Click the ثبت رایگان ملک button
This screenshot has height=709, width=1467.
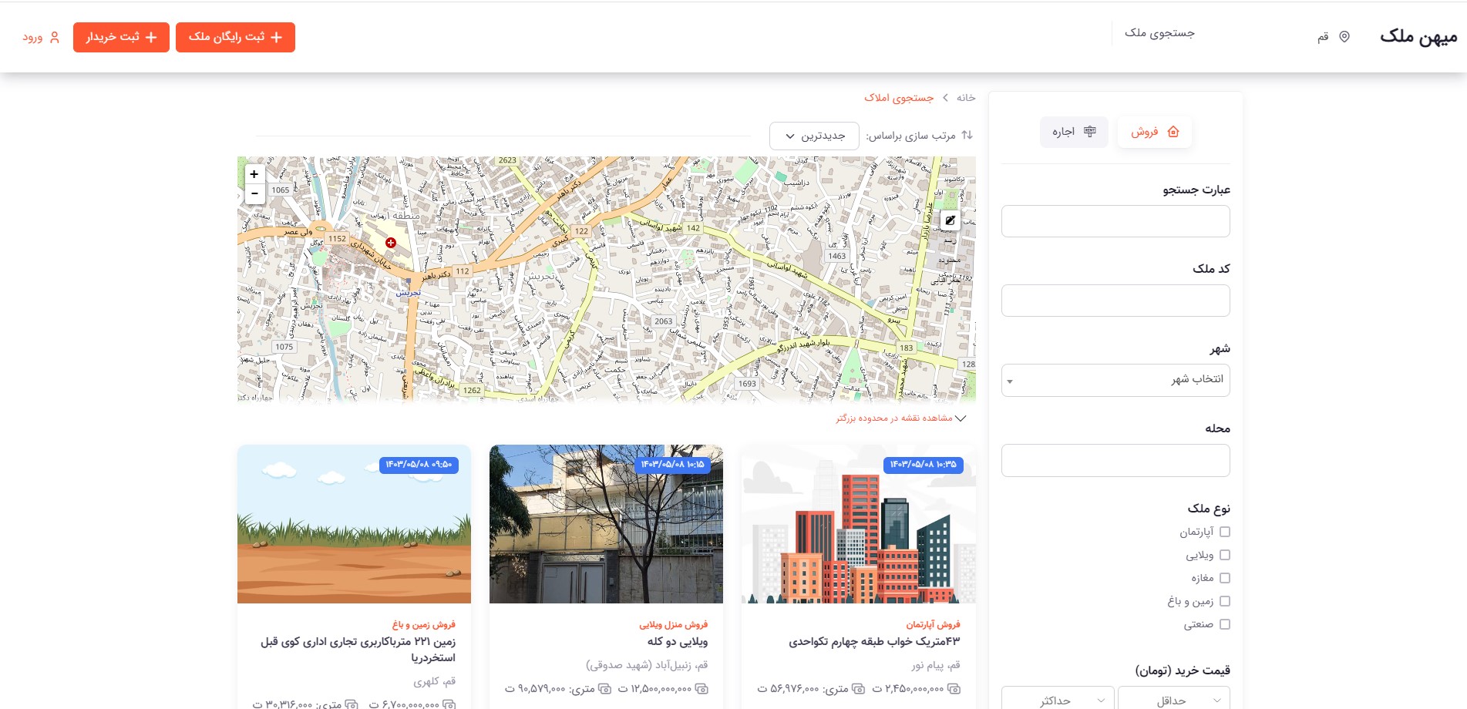pos(235,37)
